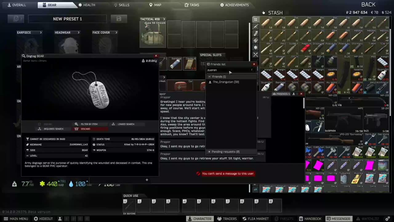The height and width of the screenshot is (222, 394).
Task: Filter stash by weapons icon
Action: [x=255, y=27]
